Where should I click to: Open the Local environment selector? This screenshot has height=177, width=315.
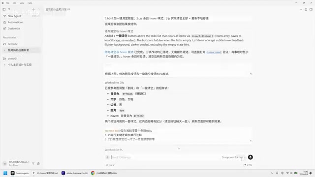110,165
